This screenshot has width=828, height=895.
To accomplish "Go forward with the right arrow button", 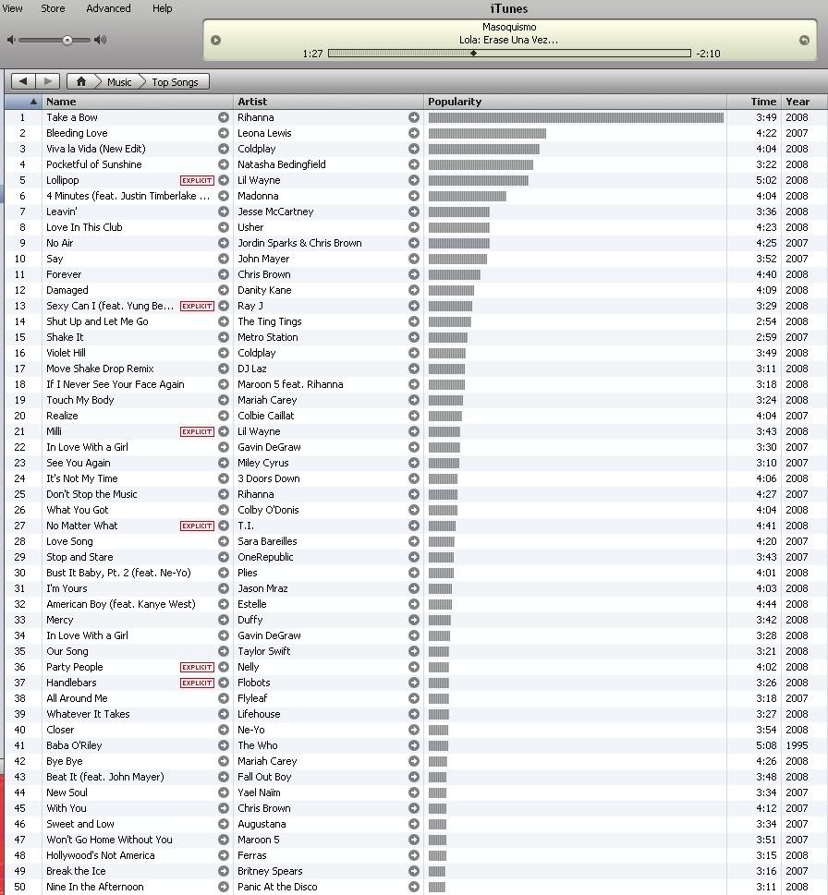I will (48, 82).
